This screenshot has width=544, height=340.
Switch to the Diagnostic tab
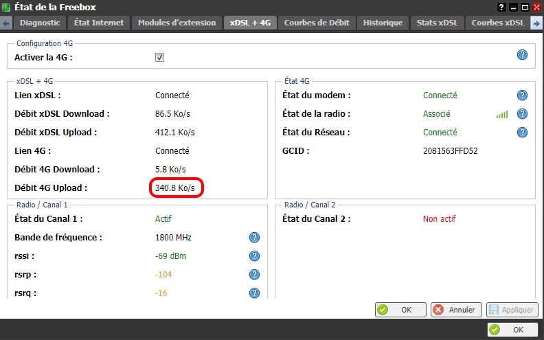click(40, 23)
